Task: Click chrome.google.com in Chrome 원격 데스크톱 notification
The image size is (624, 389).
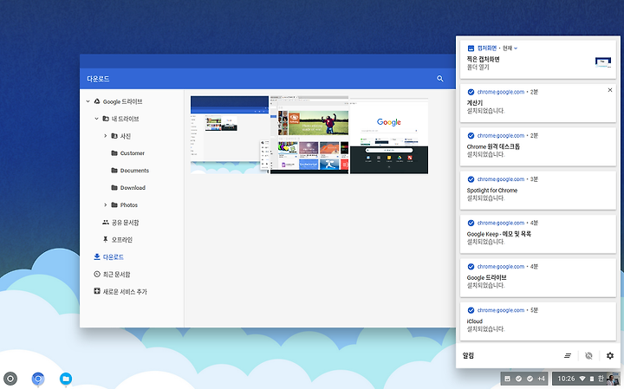Action: coord(501,136)
